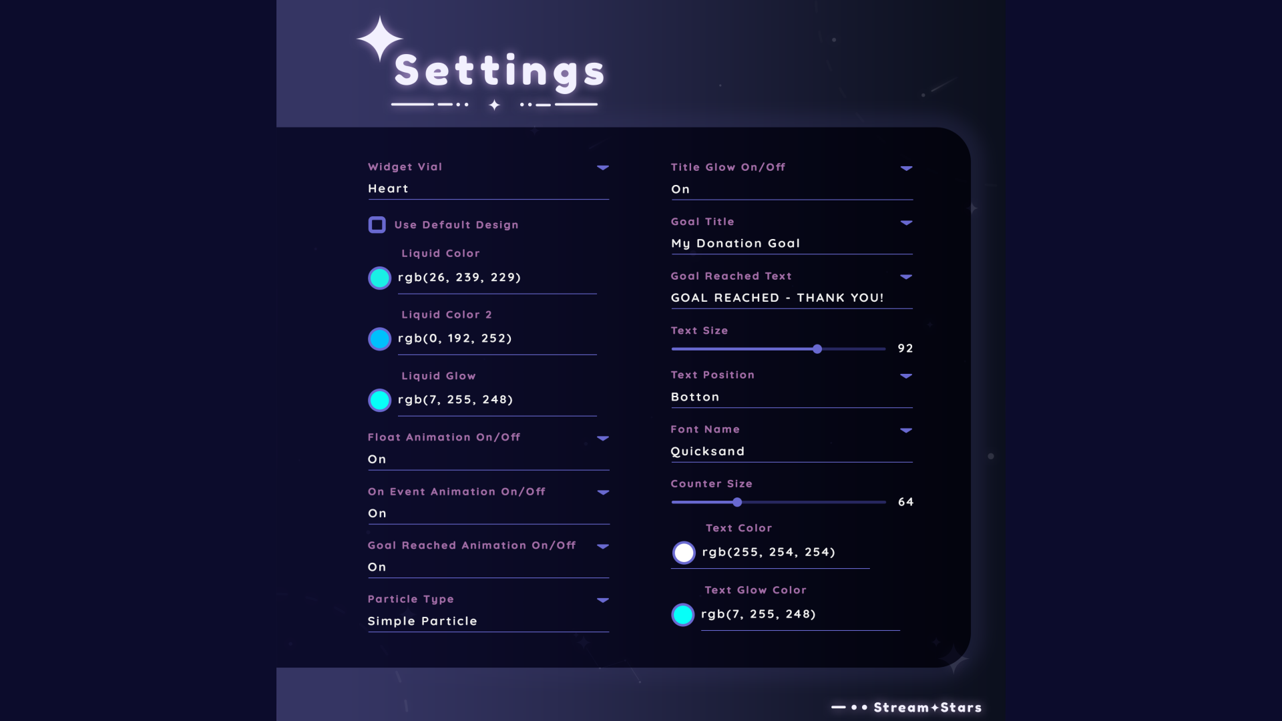Click the Text Size slider handle
Image resolution: width=1282 pixels, height=721 pixels.
[817, 349]
